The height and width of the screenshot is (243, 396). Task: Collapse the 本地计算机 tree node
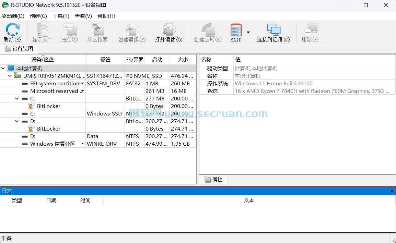tap(3, 69)
